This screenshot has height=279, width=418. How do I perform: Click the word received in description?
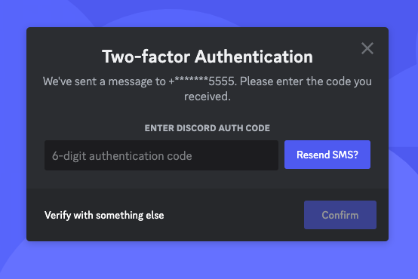point(206,97)
